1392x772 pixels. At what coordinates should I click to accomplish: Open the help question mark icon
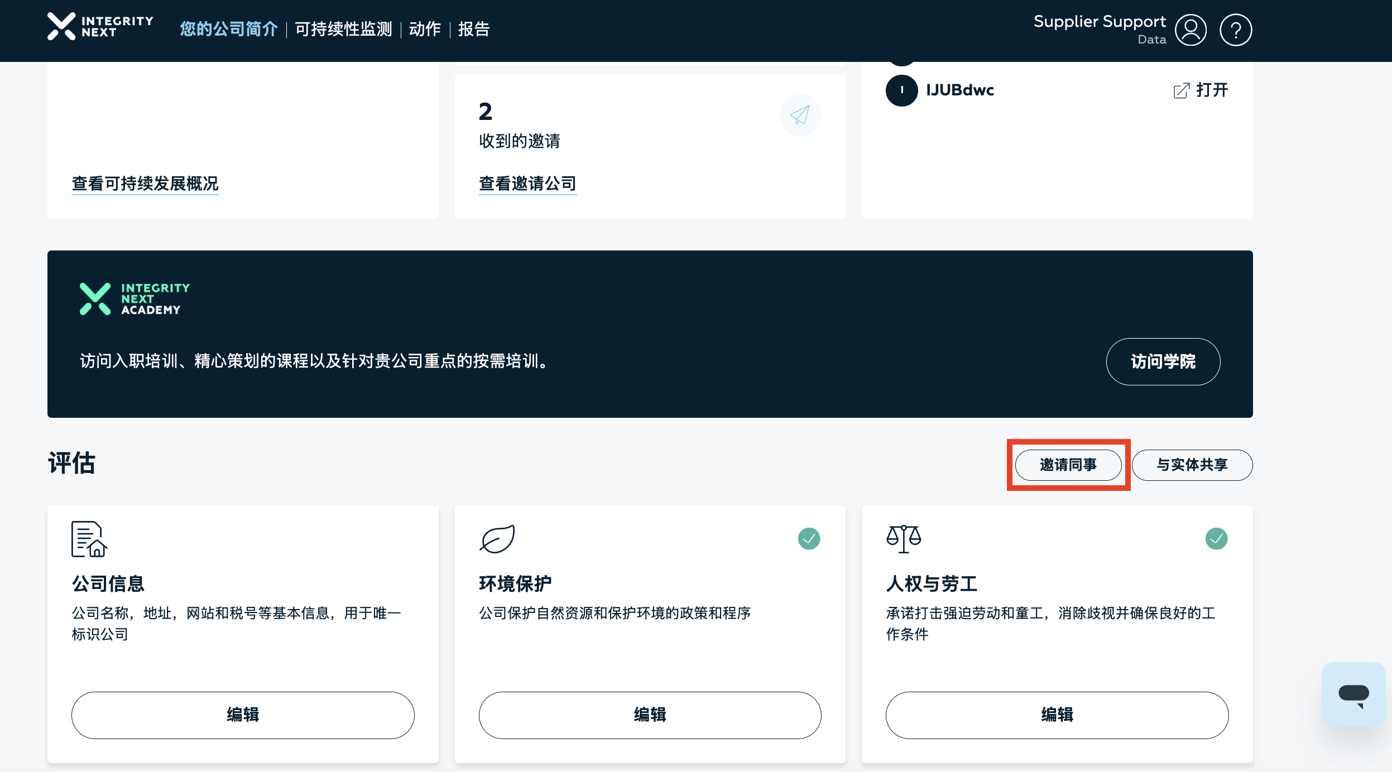[1236, 30]
